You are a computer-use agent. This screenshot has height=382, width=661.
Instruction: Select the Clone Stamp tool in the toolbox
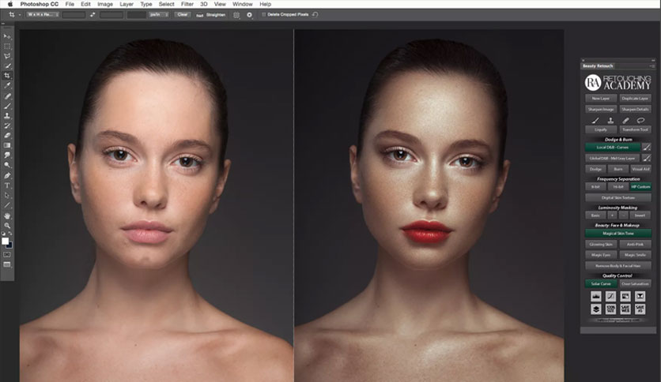click(7, 116)
